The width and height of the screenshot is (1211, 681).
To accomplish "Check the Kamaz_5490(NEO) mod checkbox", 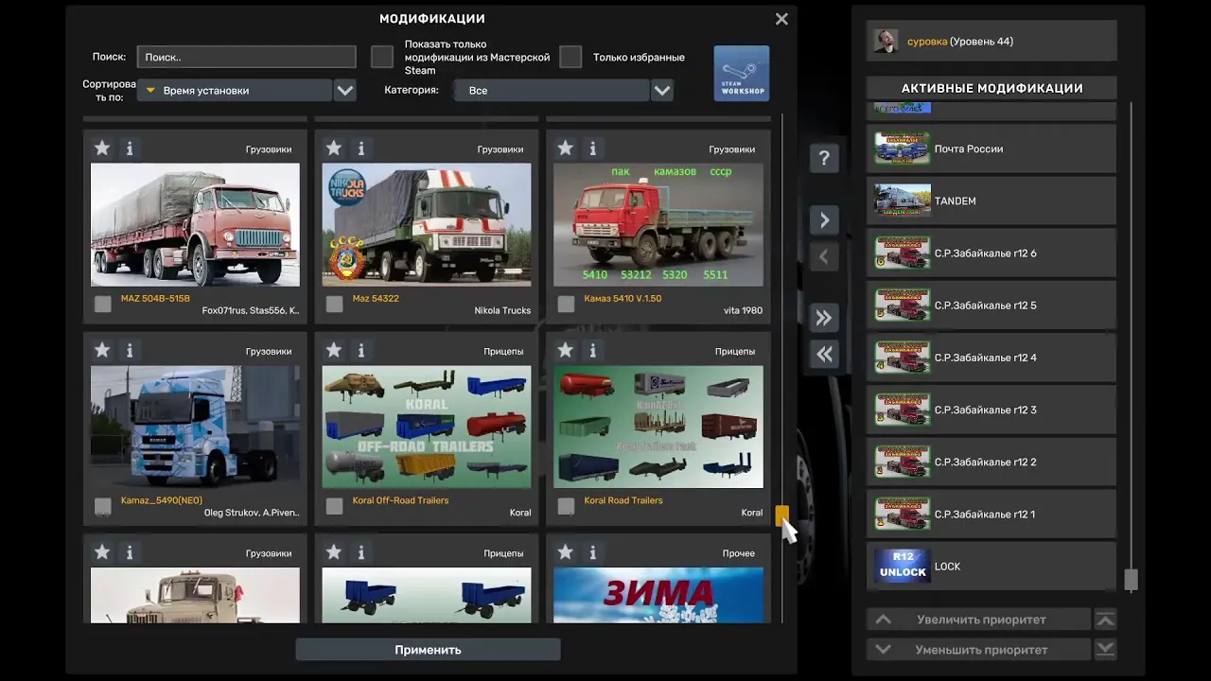I will (x=102, y=506).
